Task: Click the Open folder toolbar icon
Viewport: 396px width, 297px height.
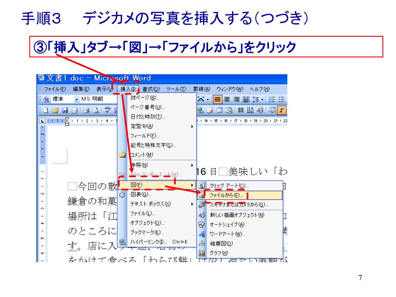Action: 55,110
